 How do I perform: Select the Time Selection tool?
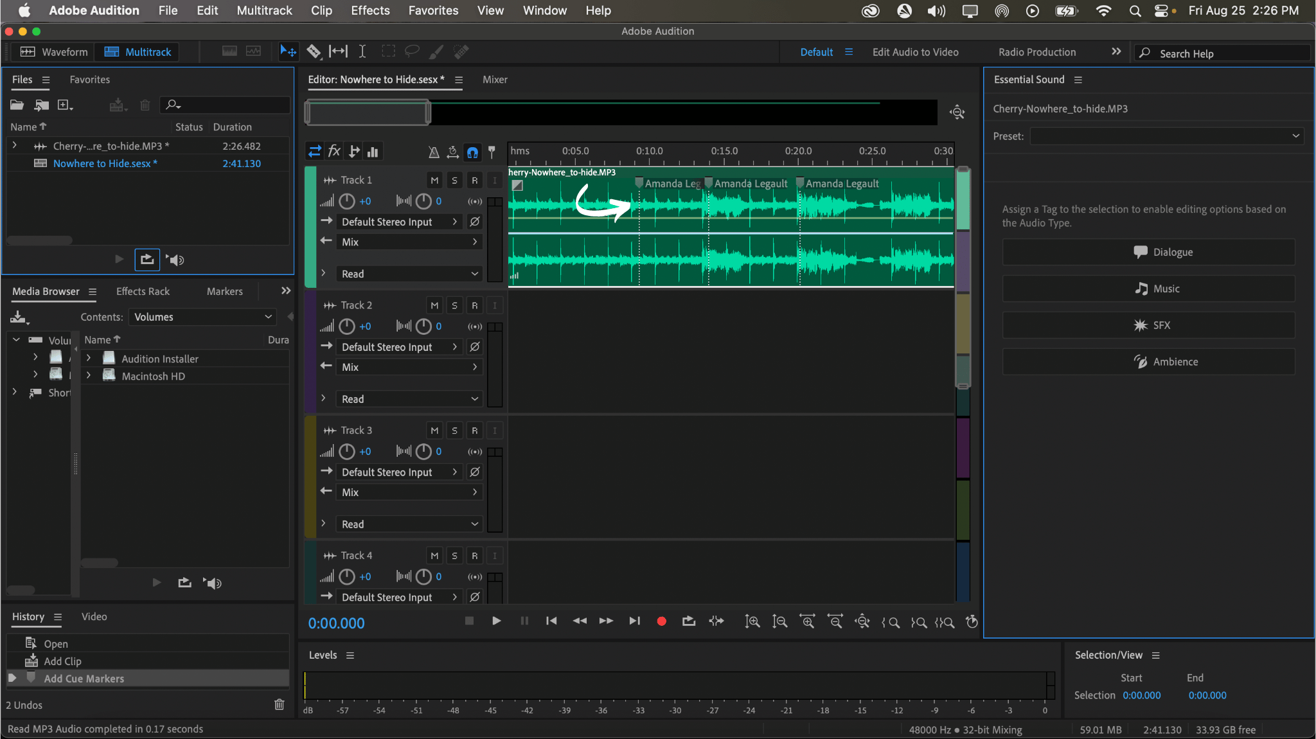pos(363,51)
